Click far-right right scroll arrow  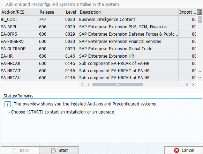pos(193,85)
